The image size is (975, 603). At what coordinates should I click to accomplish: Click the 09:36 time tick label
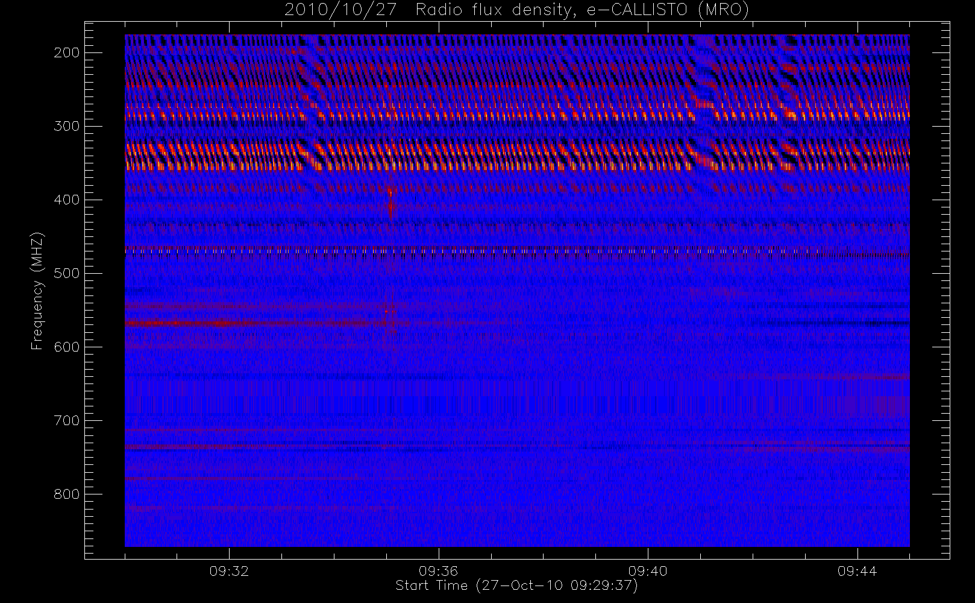[438, 571]
